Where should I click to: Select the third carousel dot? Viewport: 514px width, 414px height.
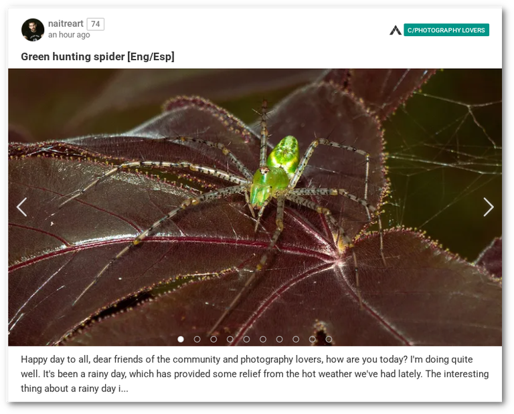[213, 339]
